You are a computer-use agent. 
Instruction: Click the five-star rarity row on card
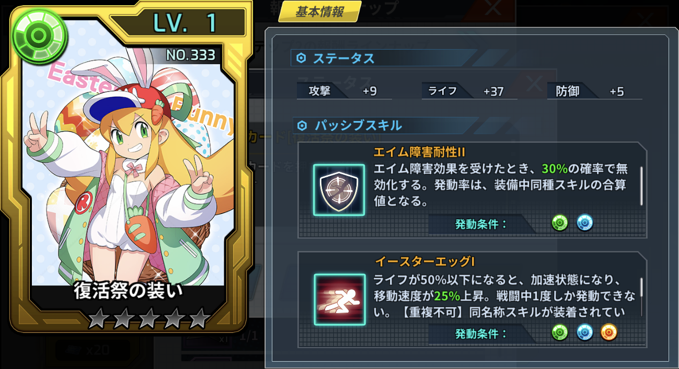click(x=148, y=318)
